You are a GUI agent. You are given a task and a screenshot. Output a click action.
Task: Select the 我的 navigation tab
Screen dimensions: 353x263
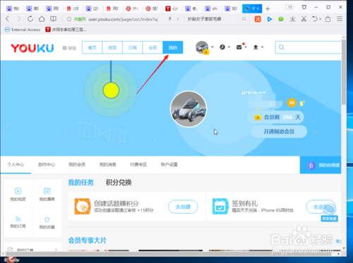(x=173, y=48)
